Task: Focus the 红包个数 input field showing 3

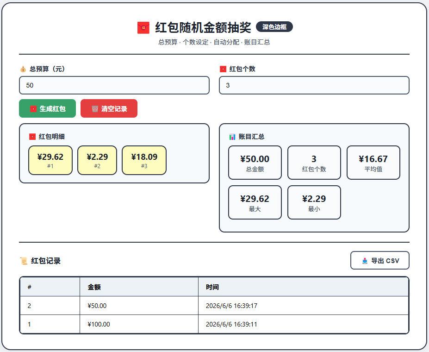Action: tap(314, 85)
